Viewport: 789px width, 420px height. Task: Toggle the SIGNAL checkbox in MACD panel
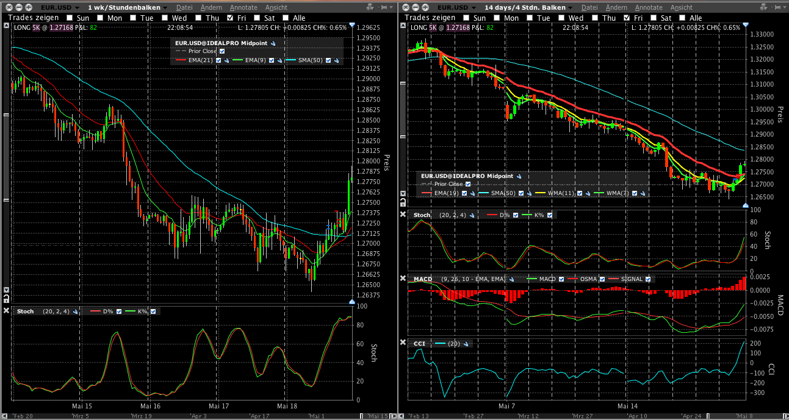(x=648, y=279)
